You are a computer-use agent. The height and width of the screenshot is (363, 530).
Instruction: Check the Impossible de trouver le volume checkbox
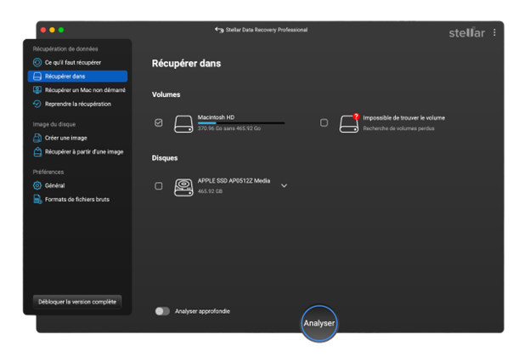tap(324, 122)
